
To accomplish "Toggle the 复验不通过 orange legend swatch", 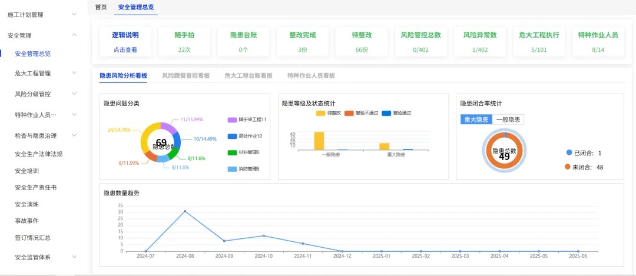I will (x=349, y=113).
